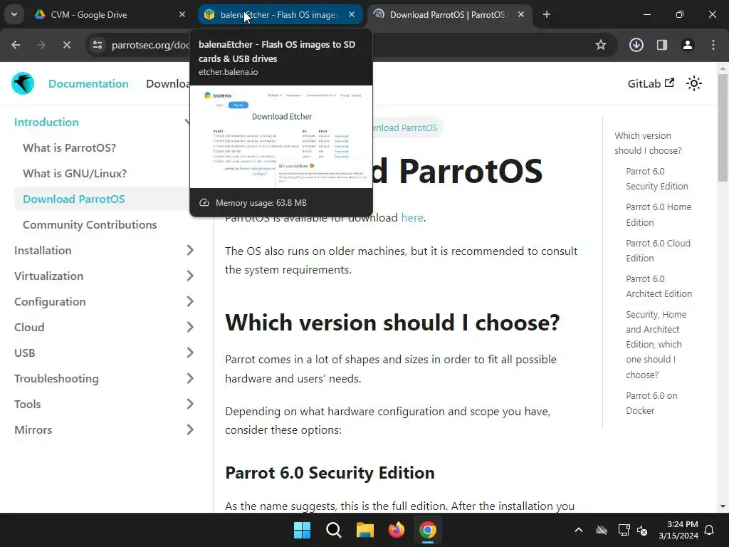Click the Chrome taskbar icon

[x=428, y=530]
